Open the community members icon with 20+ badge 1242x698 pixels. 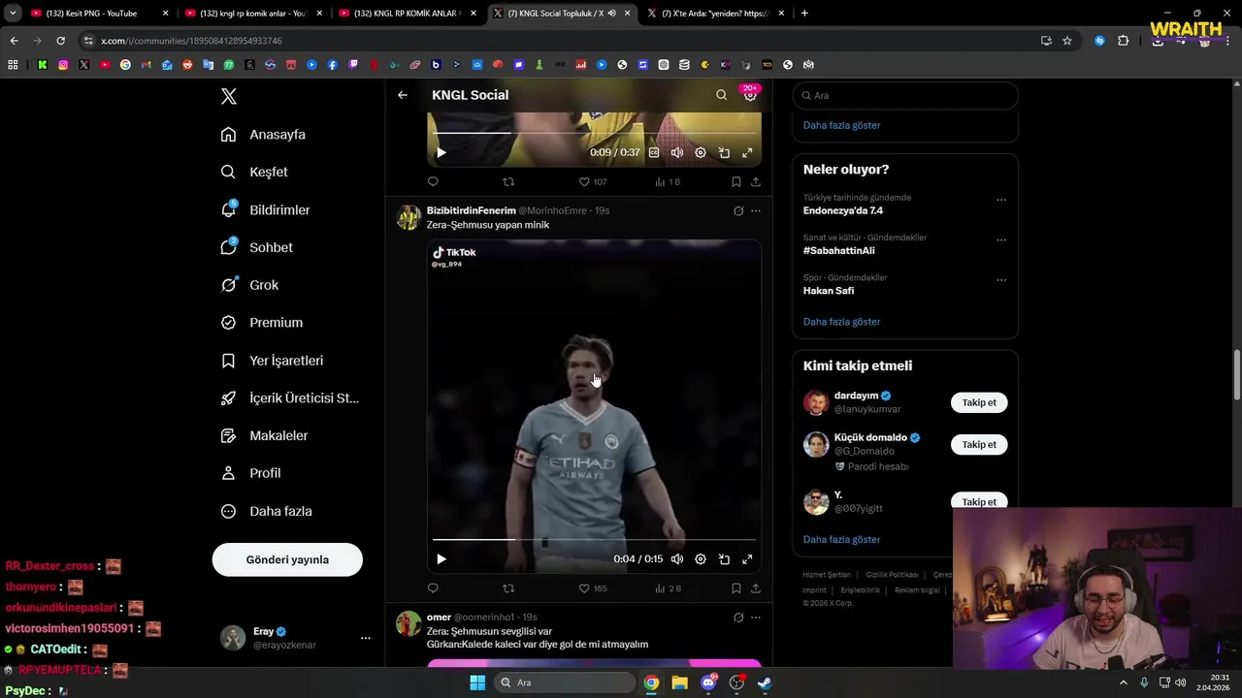click(750, 94)
